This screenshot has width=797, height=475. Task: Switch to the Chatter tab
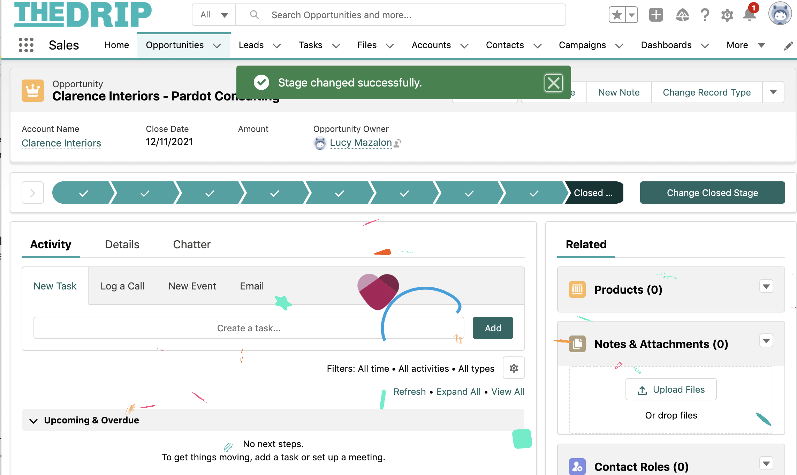pyautogui.click(x=192, y=244)
